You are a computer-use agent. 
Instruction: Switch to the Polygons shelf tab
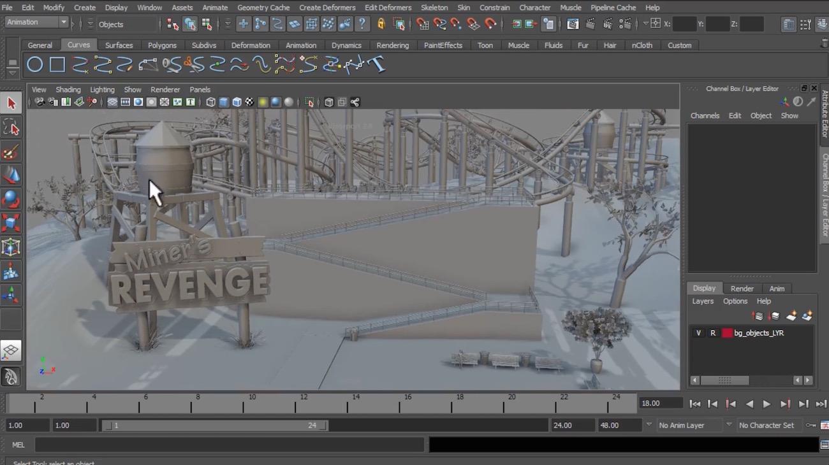pyautogui.click(x=162, y=45)
